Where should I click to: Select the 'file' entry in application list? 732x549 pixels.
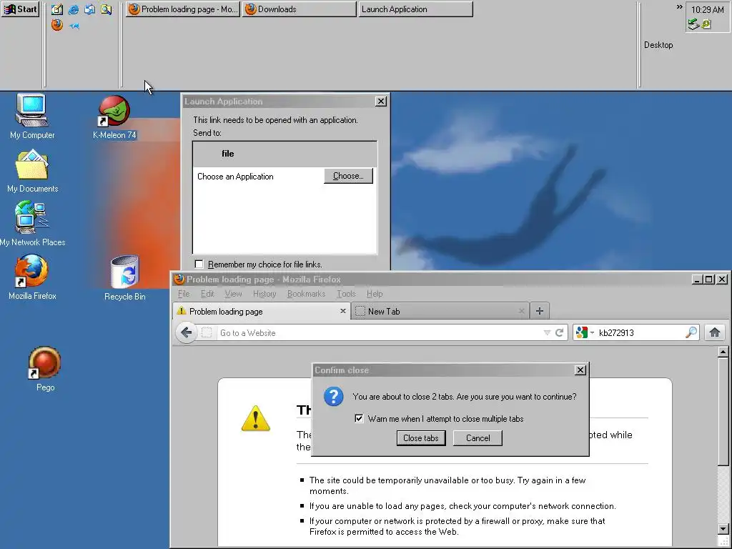285,154
